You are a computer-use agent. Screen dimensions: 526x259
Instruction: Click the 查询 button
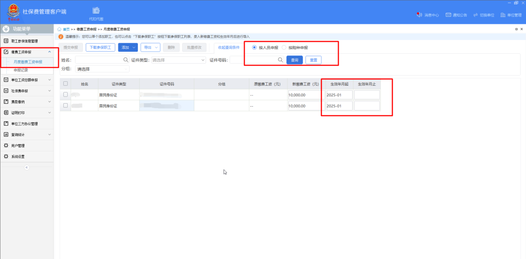click(x=294, y=60)
